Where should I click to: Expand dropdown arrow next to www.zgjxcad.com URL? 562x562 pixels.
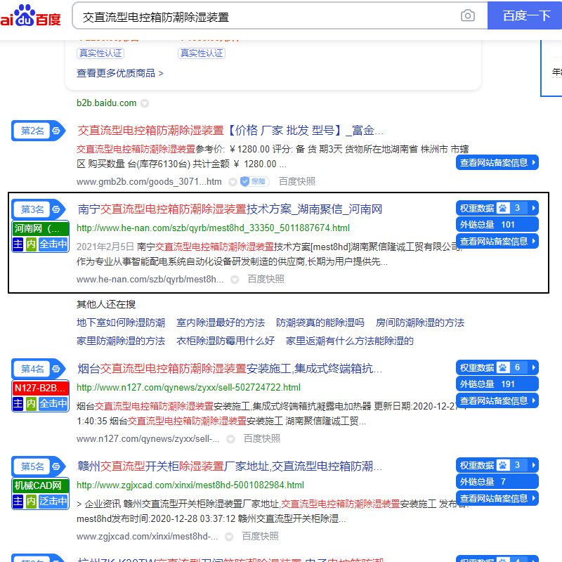click(229, 537)
